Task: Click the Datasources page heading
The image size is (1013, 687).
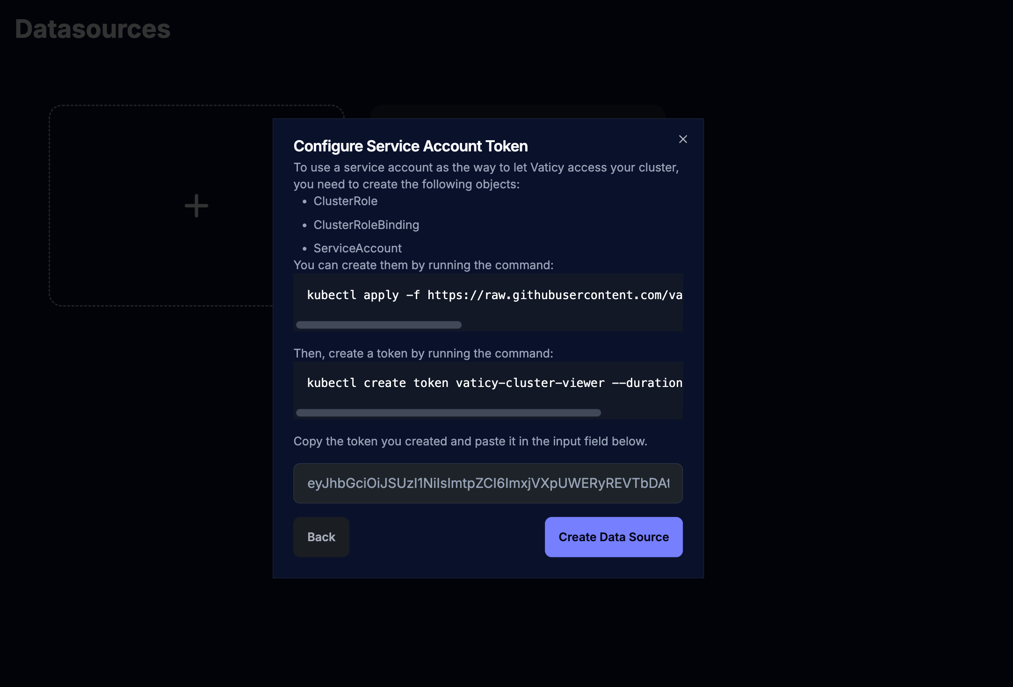Action: [x=93, y=29]
